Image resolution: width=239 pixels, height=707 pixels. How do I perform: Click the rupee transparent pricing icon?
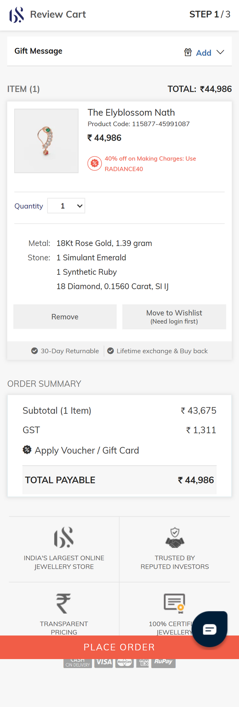(x=64, y=603)
